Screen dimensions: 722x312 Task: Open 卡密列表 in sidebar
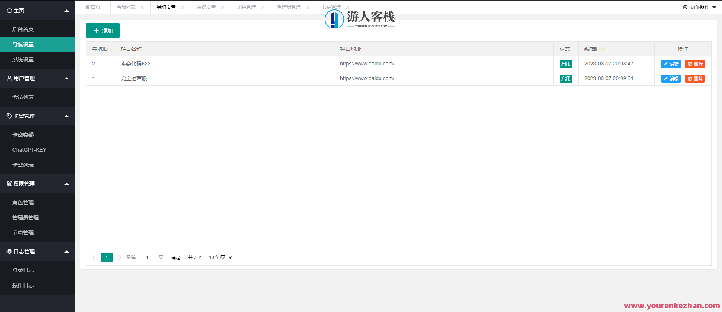coord(37,165)
